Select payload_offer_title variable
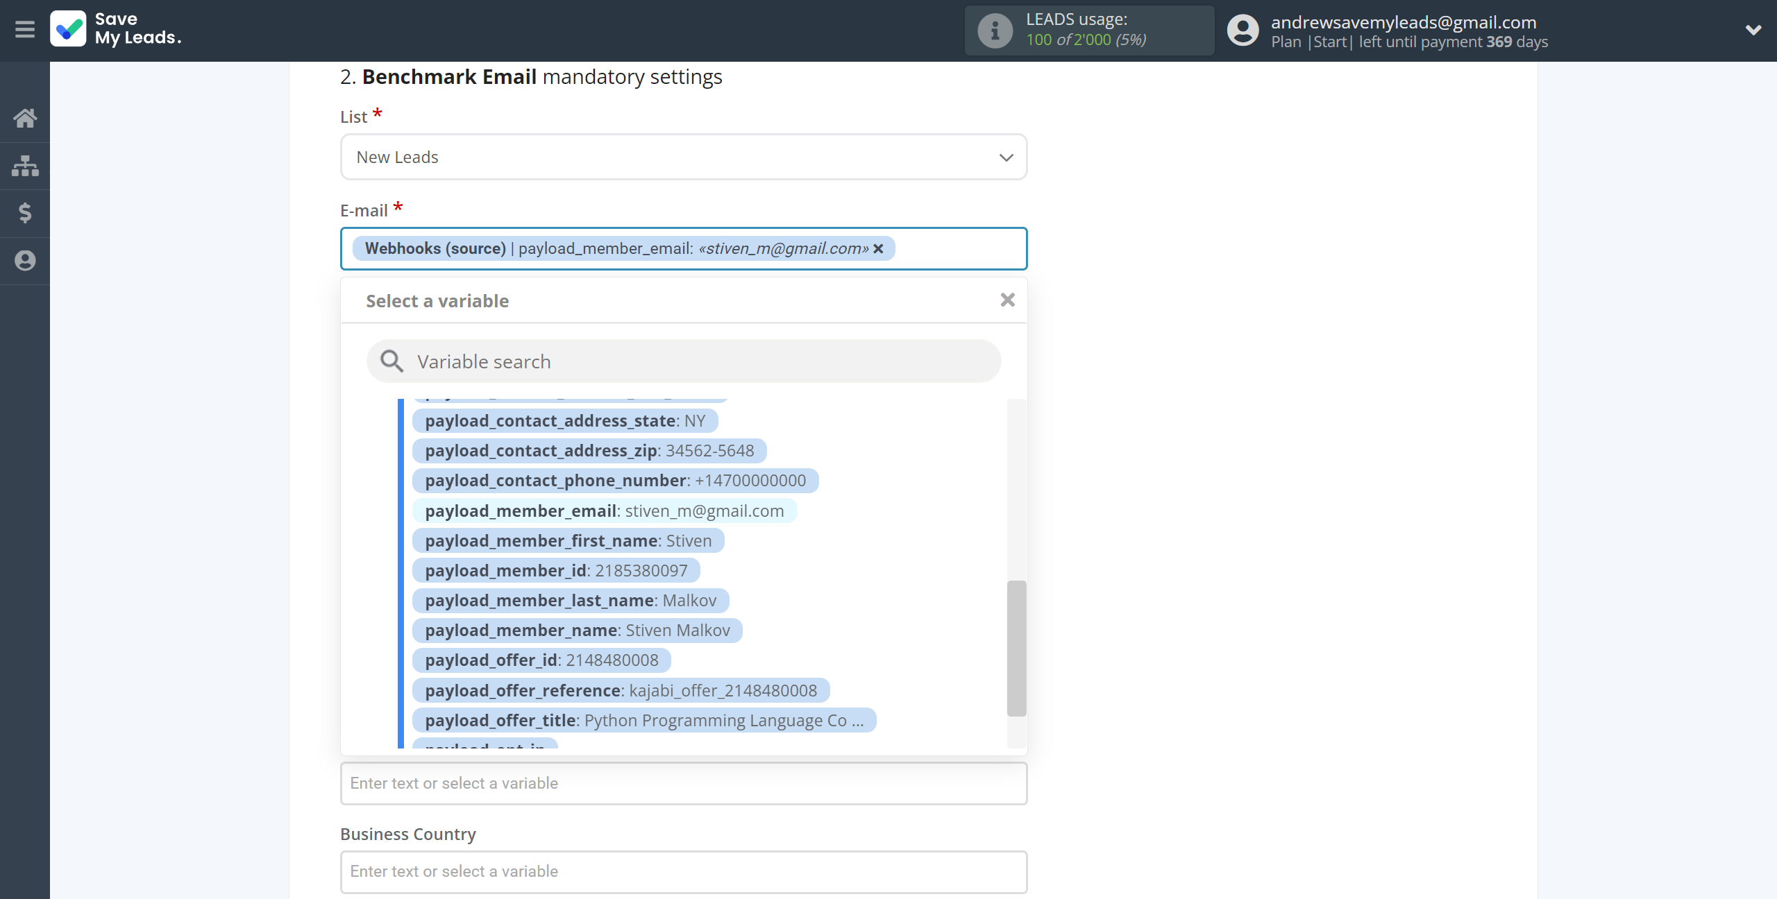This screenshot has width=1777, height=899. (644, 721)
